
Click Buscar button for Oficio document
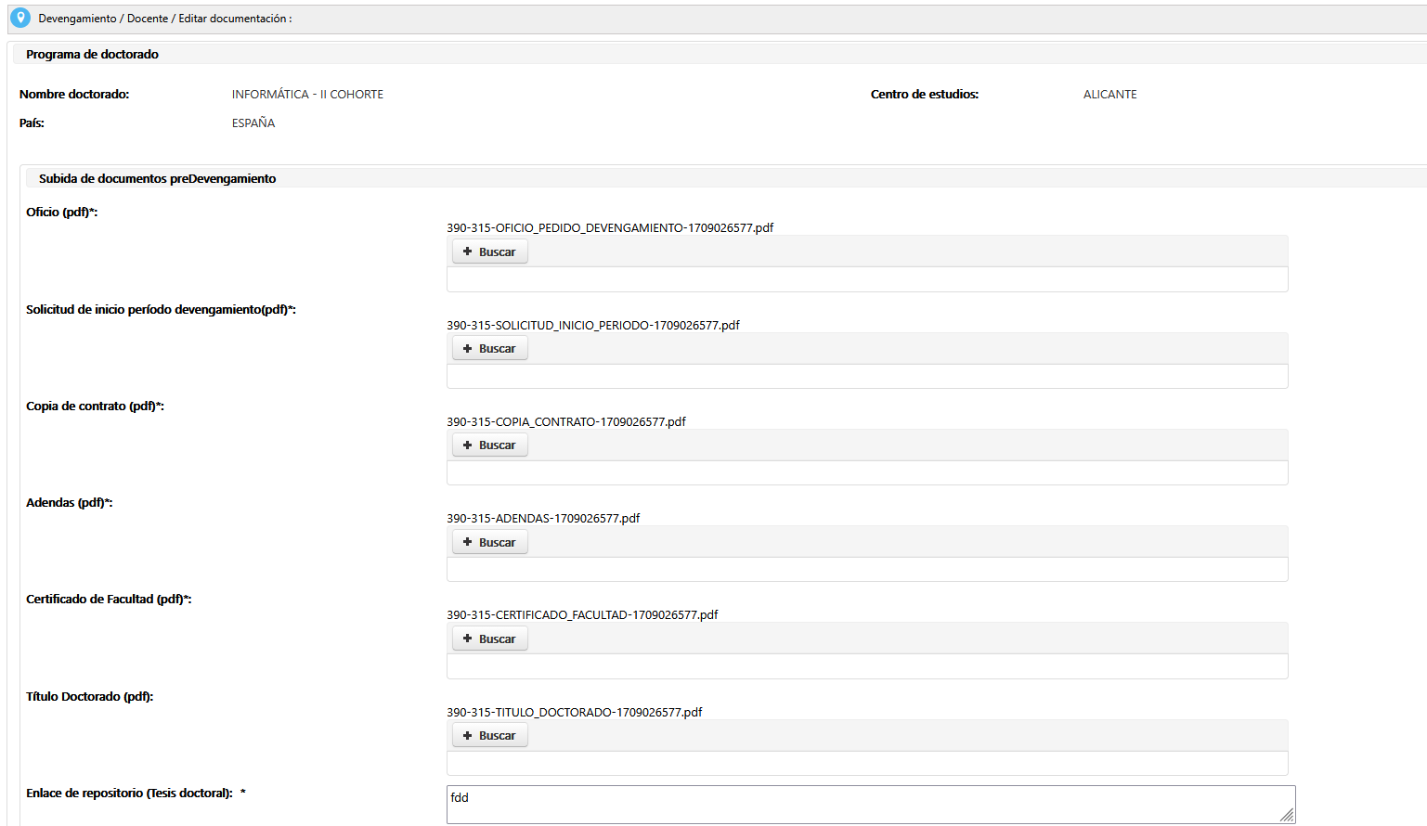[489, 252]
